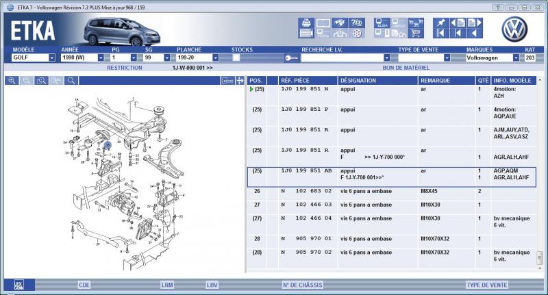Click the pushpin icon
548x295 pixels.
[x=440, y=23]
